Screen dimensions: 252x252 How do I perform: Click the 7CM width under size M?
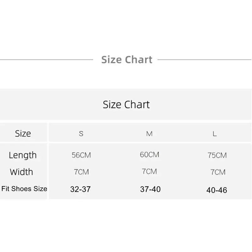pyautogui.click(x=149, y=172)
